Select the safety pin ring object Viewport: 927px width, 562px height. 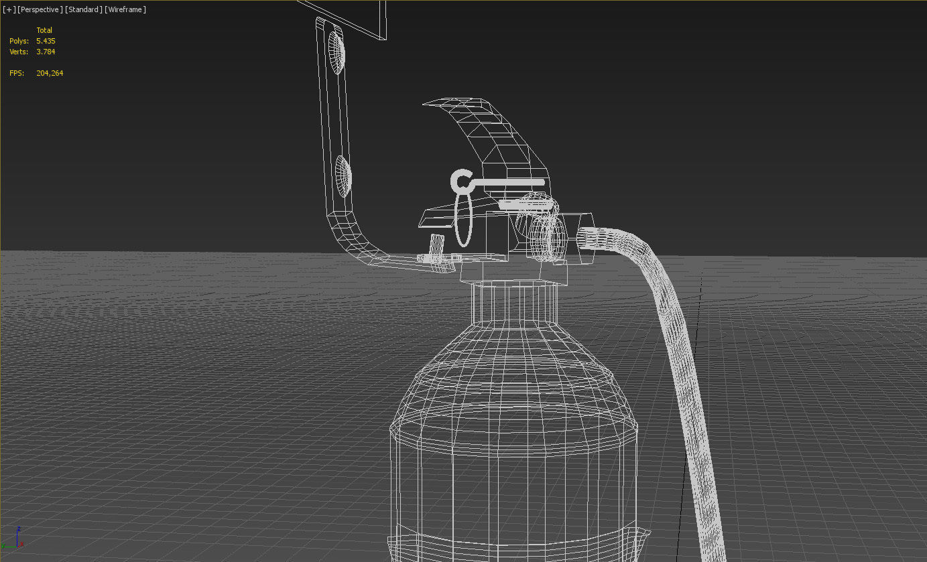pos(462,219)
